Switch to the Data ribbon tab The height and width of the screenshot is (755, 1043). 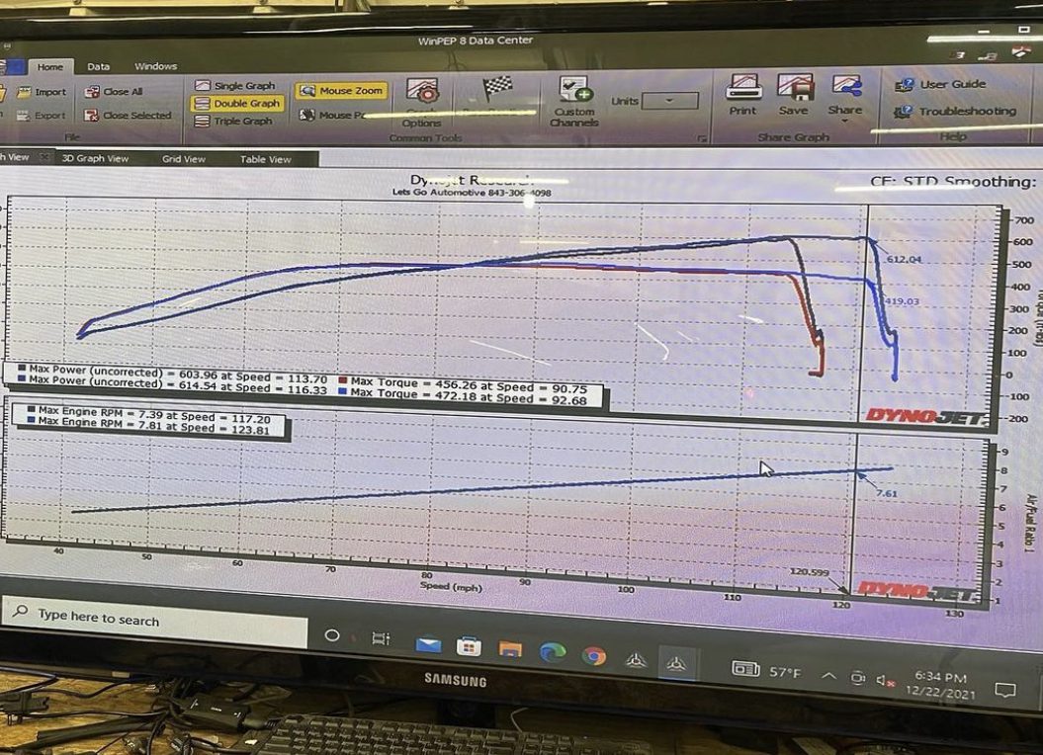tap(99, 66)
